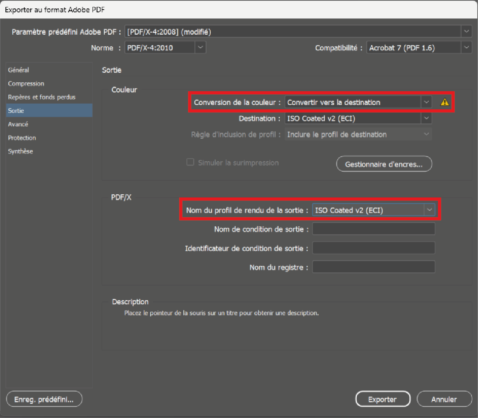Open the Repères et fonds perdus section

click(42, 97)
